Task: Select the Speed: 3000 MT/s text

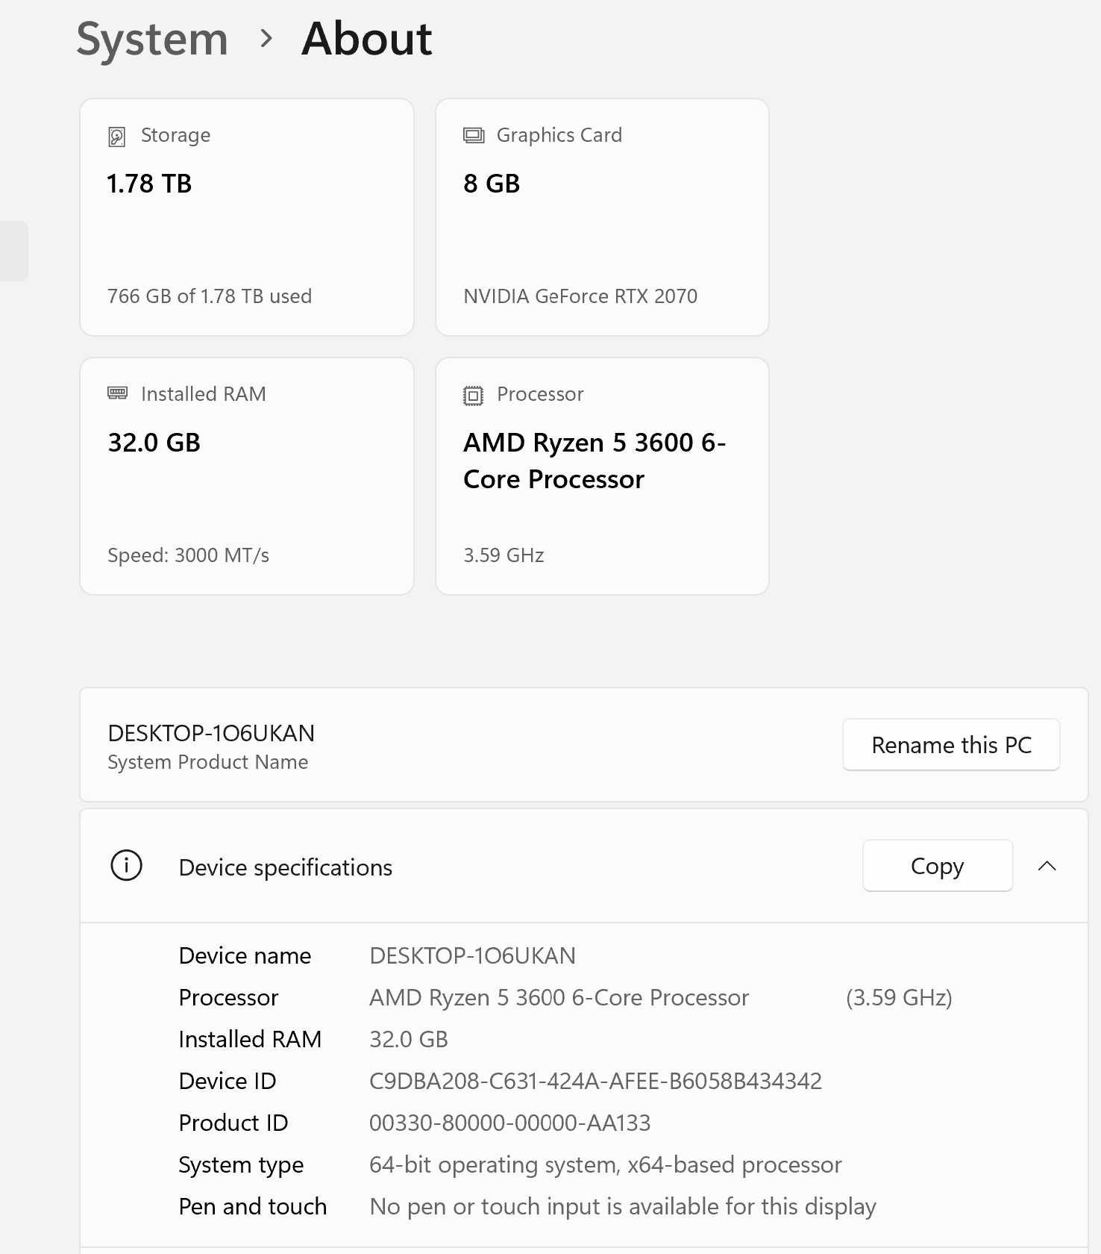Action: (x=188, y=555)
